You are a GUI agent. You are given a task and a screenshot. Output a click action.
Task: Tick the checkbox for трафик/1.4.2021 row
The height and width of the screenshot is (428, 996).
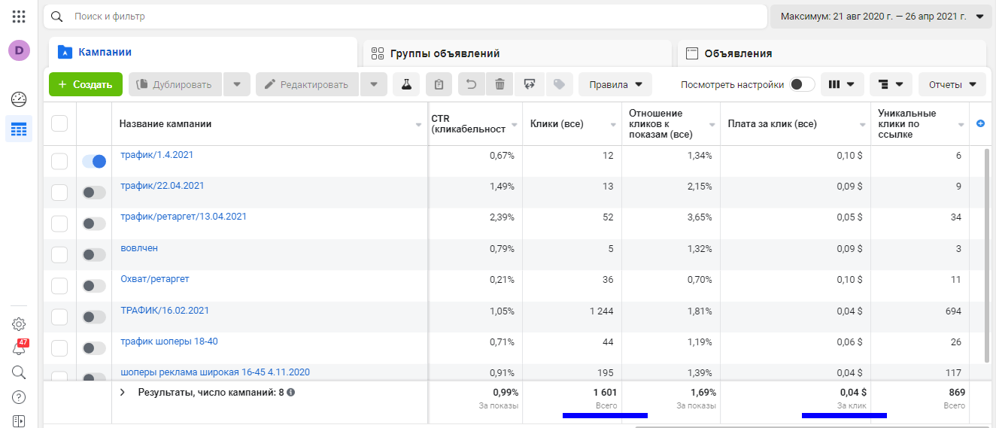point(59,161)
